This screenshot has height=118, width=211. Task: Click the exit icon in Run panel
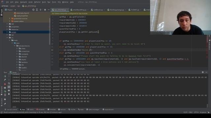[x=5, y=95]
